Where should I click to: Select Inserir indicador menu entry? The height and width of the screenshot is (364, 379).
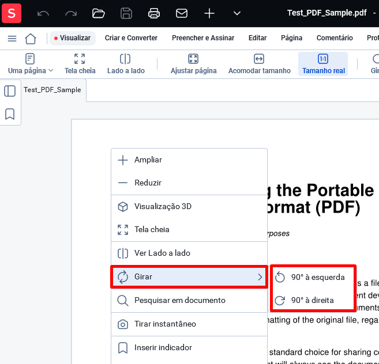tap(189, 348)
